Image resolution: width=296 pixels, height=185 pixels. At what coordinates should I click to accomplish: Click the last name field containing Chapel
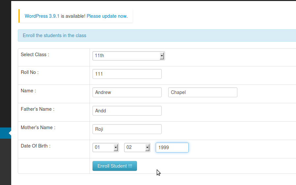pyautogui.click(x=202, y=92)
